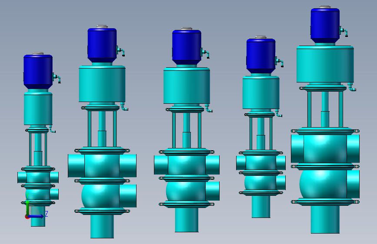Select blue actuator head on rightmost valve
Image resolution: width=377 pixels, height=244 pixels.
point(325,26)
